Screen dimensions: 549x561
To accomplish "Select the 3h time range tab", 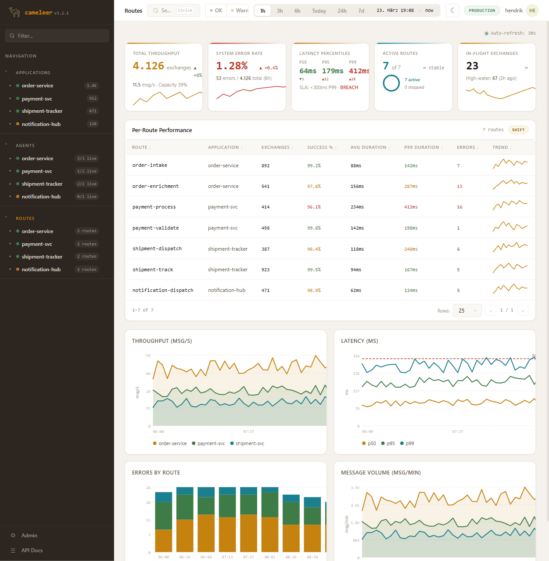I will click(x=280, y=11).
